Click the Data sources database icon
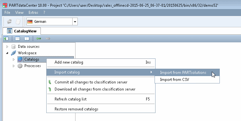The image size is (241, 121). point(13,47)
